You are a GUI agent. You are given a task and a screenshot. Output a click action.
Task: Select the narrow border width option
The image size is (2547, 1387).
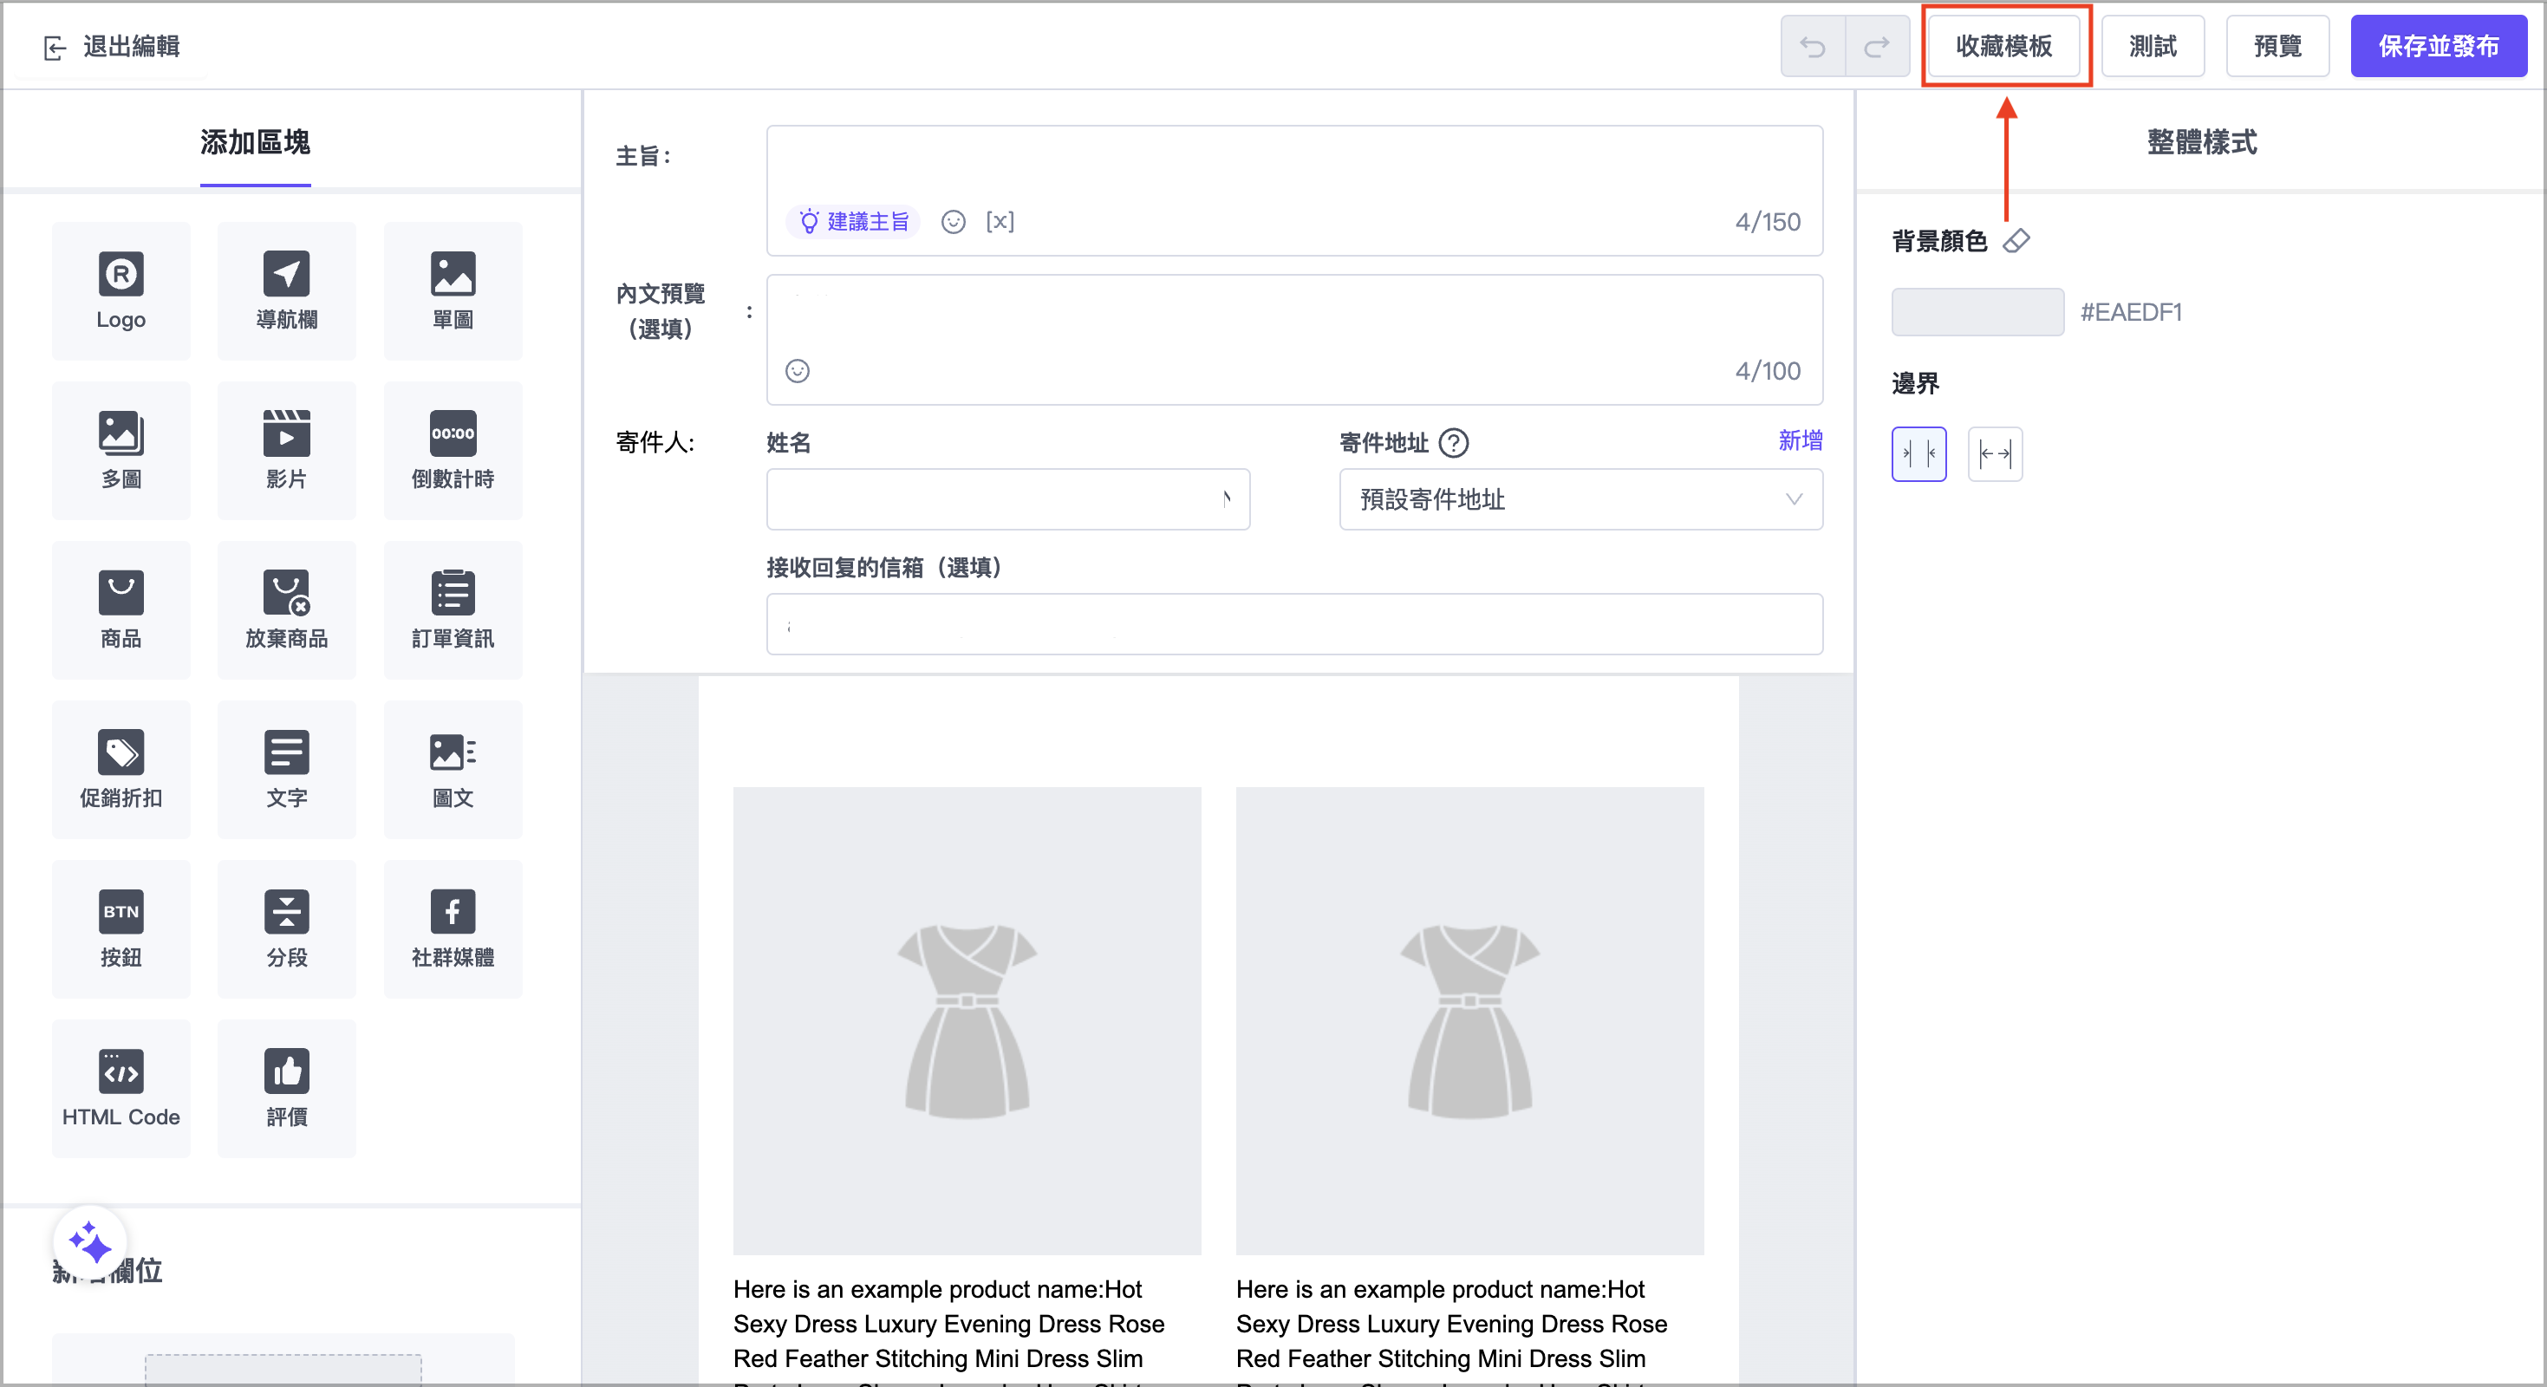tap(1918, 453)
